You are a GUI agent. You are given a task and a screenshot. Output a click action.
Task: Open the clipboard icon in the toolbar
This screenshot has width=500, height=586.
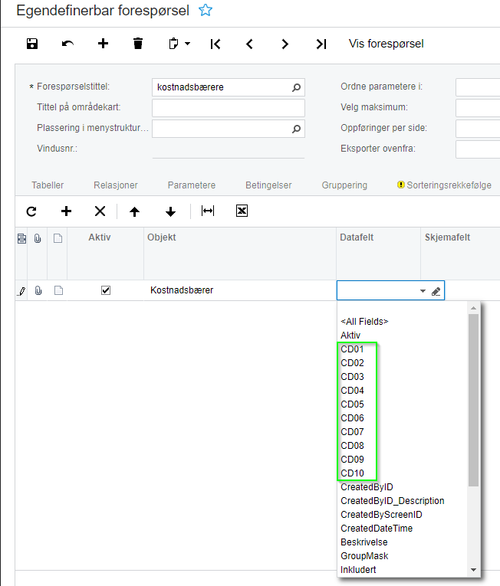click(x=173, y=44)
